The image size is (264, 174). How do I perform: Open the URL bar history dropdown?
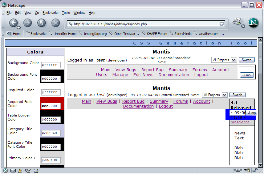click(222, 24)
